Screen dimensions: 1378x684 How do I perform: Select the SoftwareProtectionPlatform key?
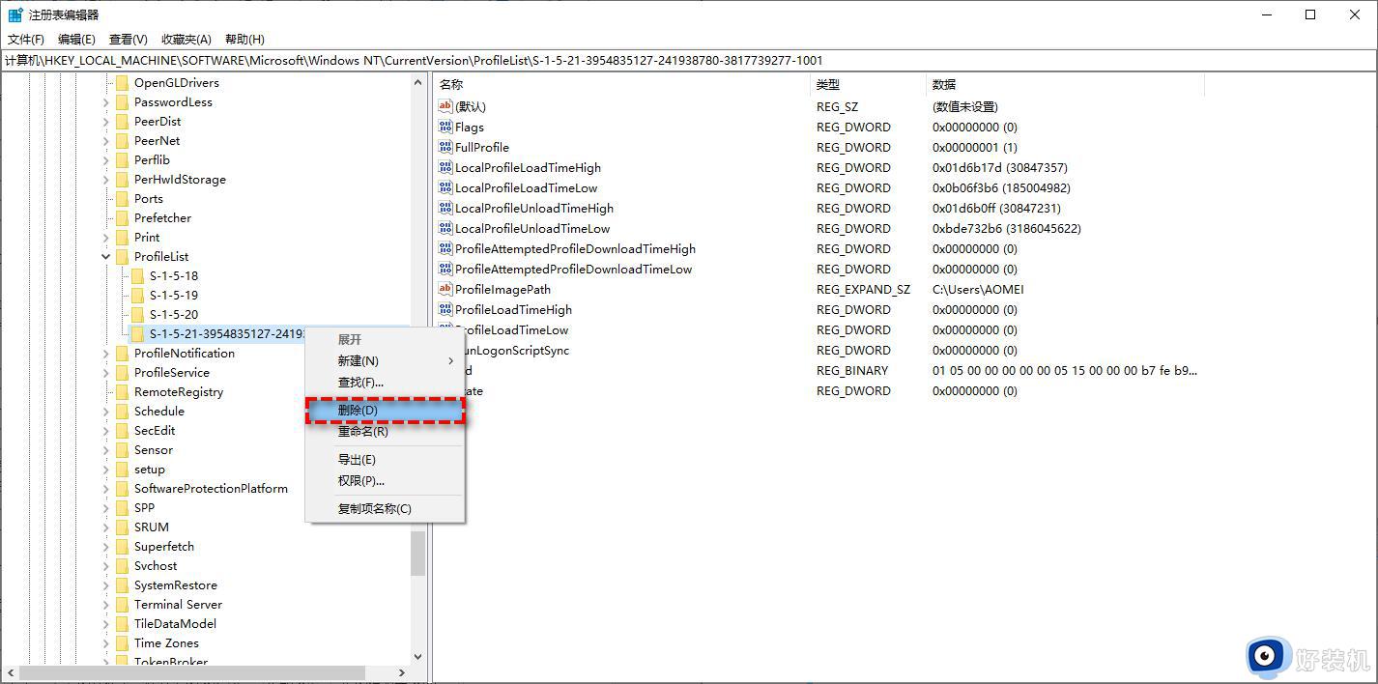[211, 489]
